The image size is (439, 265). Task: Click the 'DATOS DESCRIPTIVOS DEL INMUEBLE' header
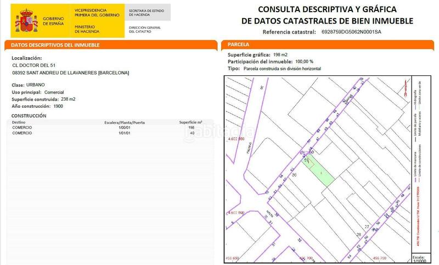55,45
